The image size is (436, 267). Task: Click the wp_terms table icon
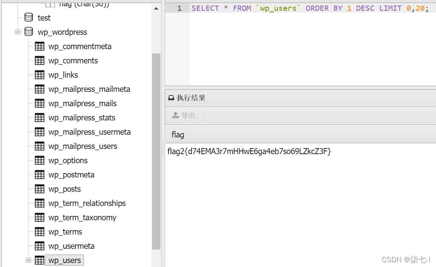click(40, 232)
